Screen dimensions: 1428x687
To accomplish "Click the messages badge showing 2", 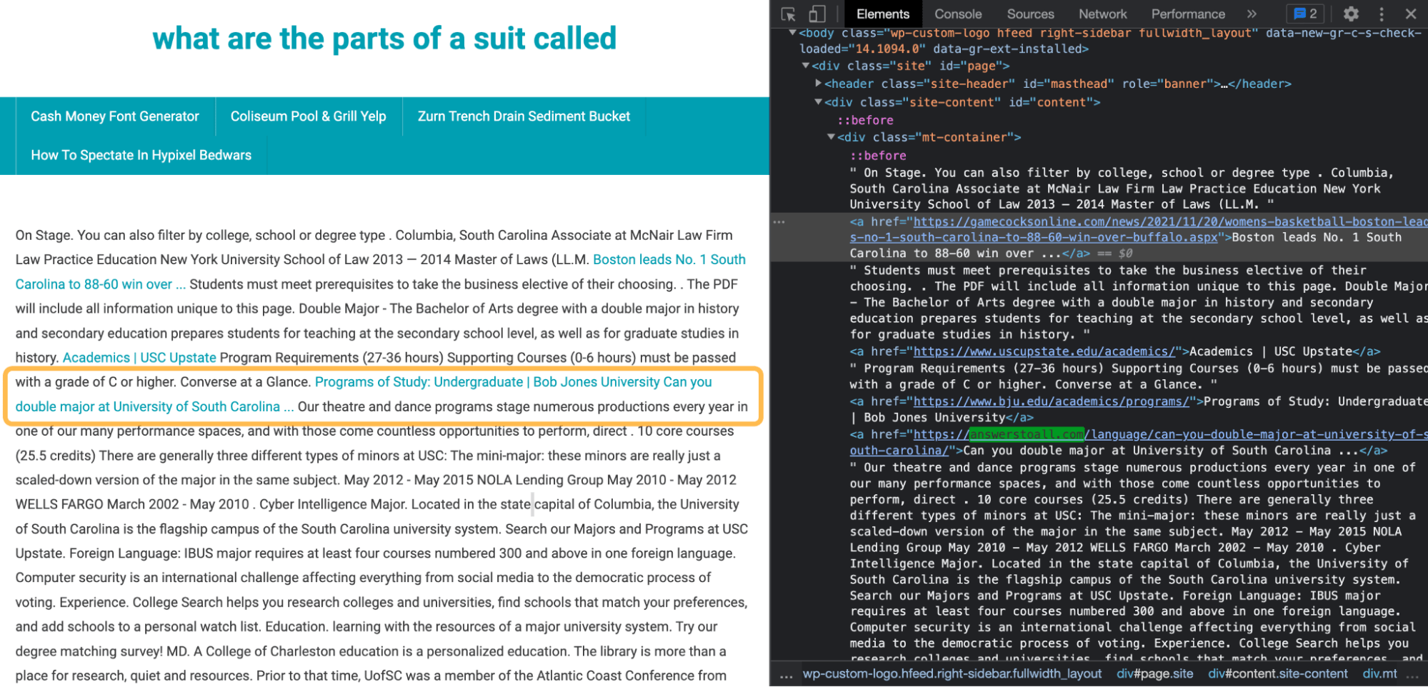I will tap(1305, 14).
